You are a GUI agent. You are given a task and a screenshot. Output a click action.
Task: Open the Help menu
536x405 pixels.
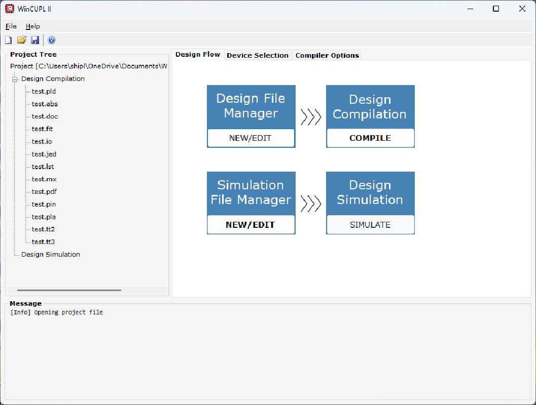pyautogui.click(x=33, y=26)
